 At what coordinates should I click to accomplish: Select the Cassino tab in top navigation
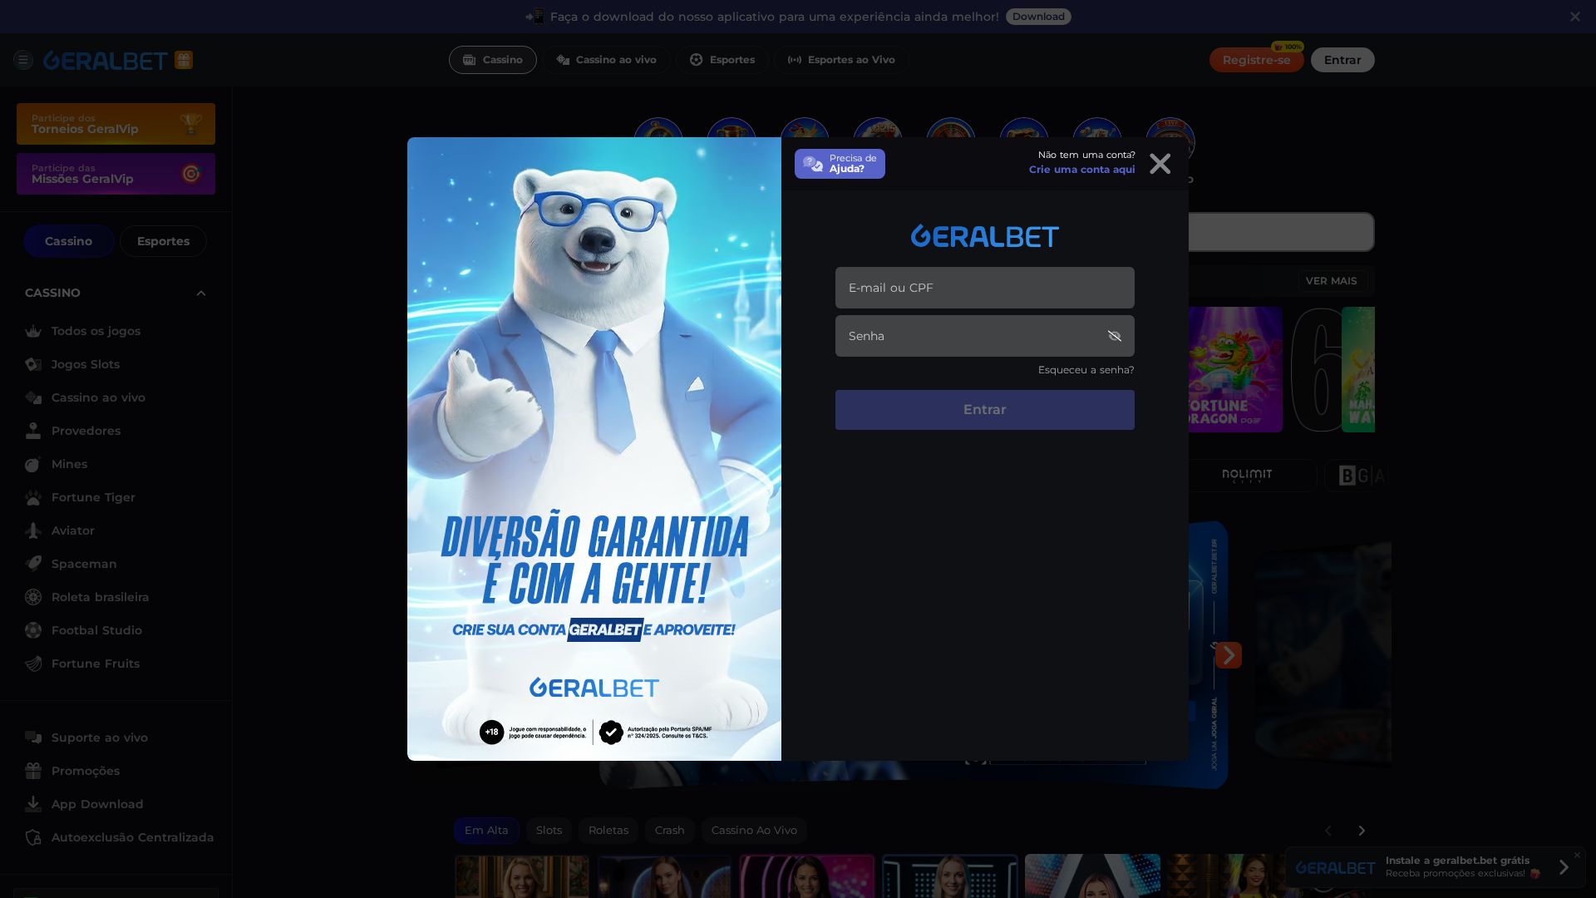493,60
